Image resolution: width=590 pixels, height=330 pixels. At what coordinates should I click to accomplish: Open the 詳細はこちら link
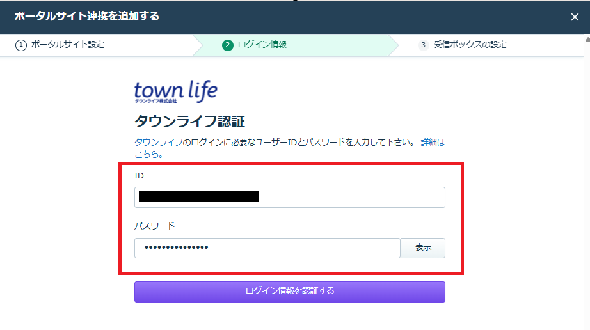[433, 143]
